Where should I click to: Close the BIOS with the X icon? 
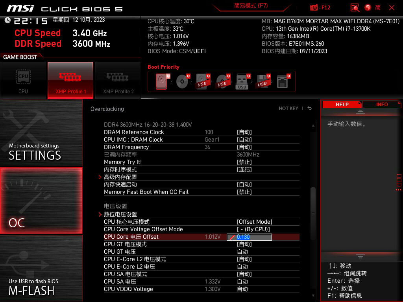point(392,7)
